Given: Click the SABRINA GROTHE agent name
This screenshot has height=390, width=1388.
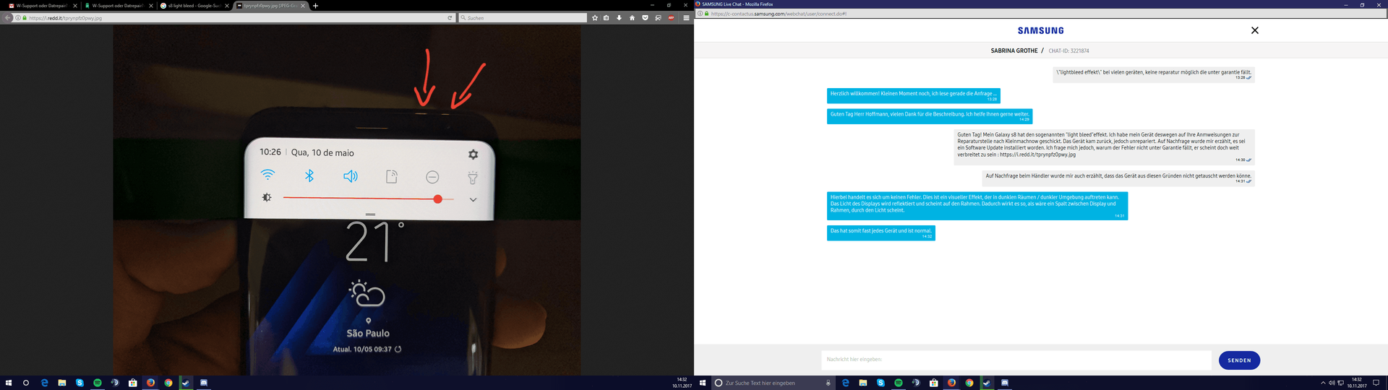Looking at the screenshot, I should [x=1014, y=51].
